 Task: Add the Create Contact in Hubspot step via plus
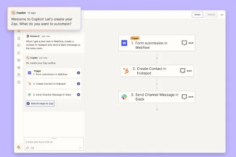pyautogui.click(x=78, y=84)
